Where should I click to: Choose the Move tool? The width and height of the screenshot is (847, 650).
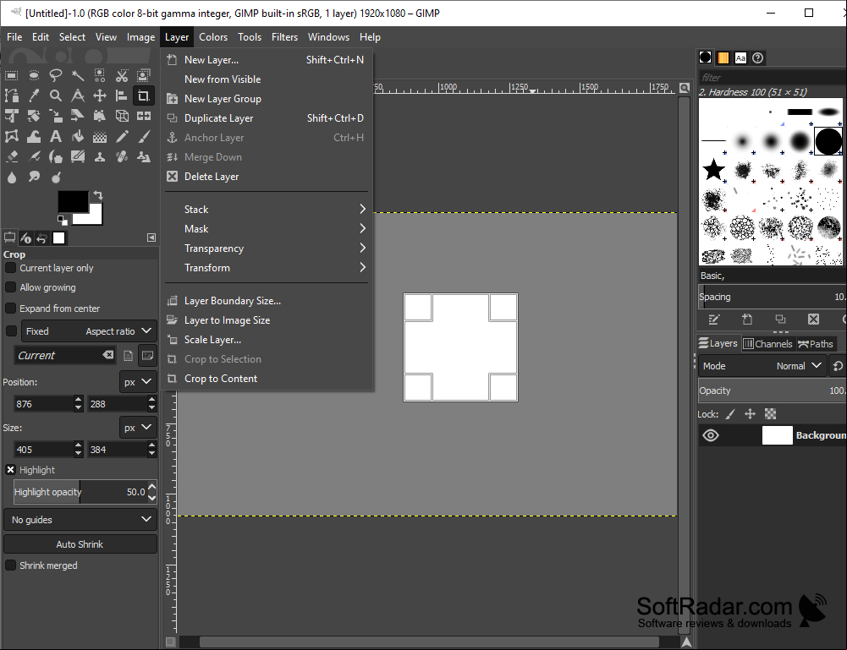coord(100,96)
